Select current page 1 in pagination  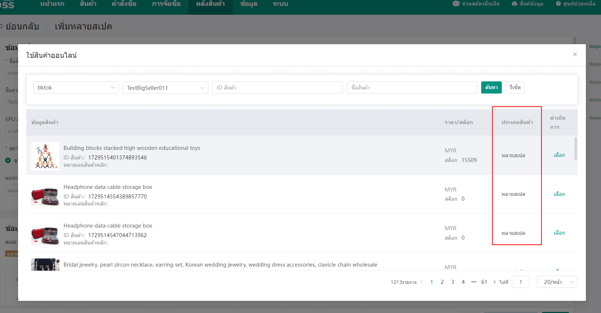click(x=431, y=282)
